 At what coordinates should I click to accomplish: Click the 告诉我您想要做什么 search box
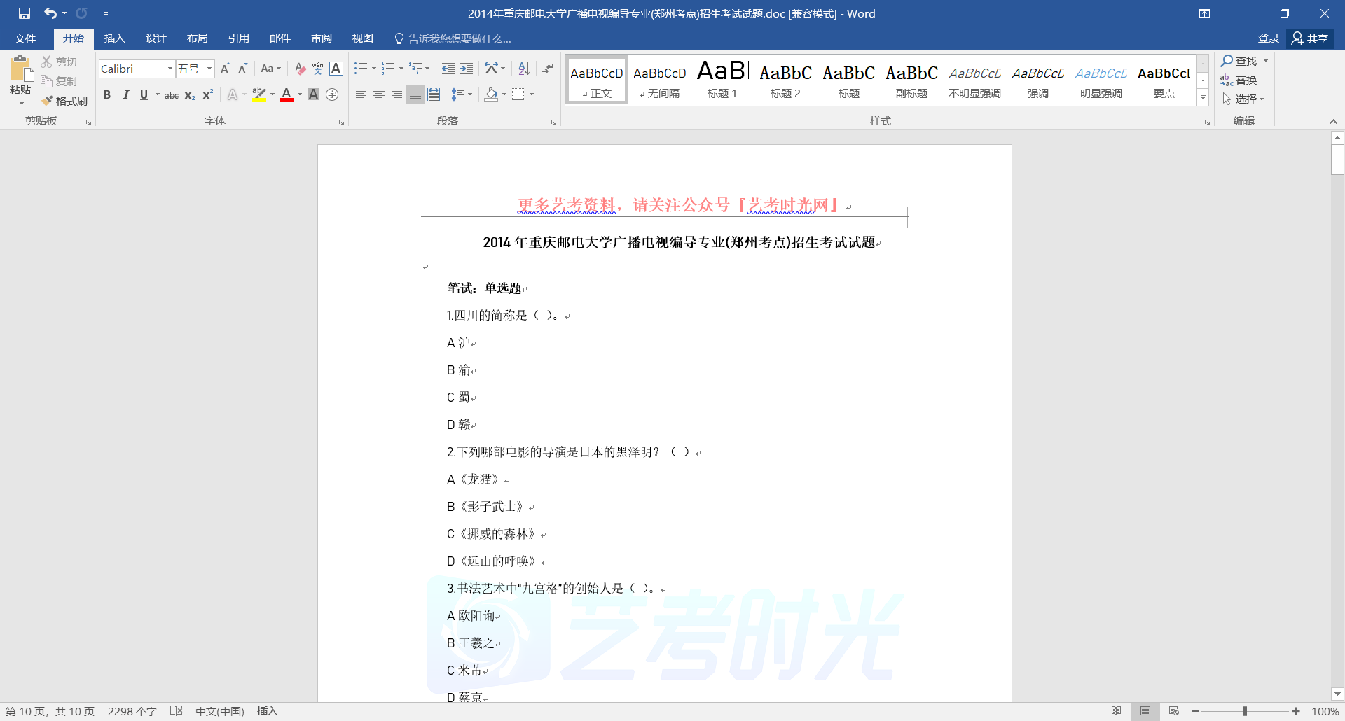[459, 38]
